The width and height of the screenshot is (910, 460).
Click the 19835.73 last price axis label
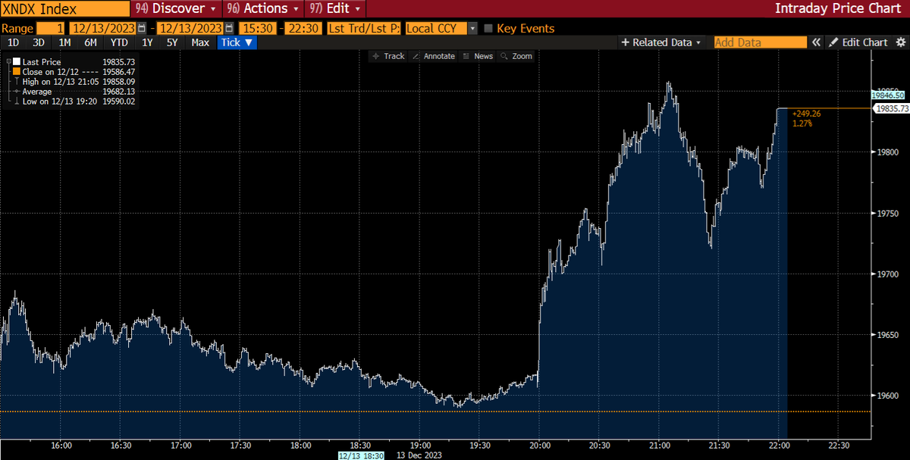coord(892,108)
